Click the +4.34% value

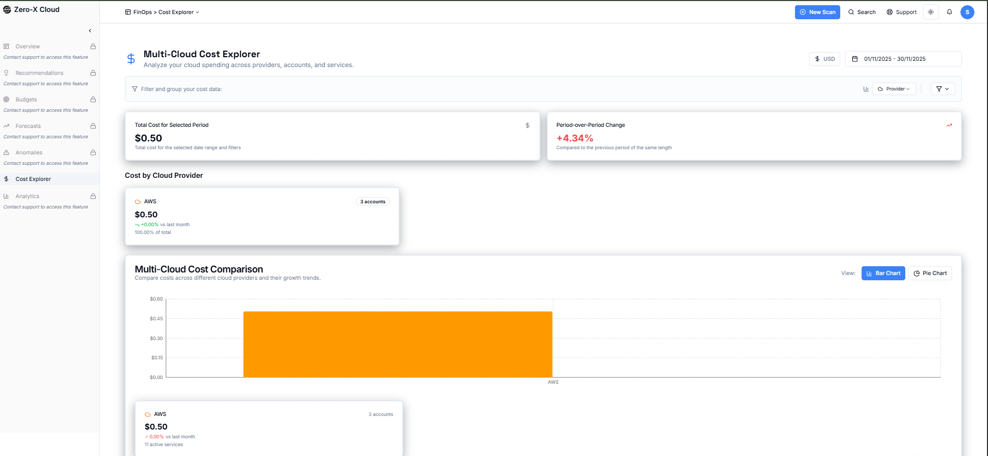(575, 138)
